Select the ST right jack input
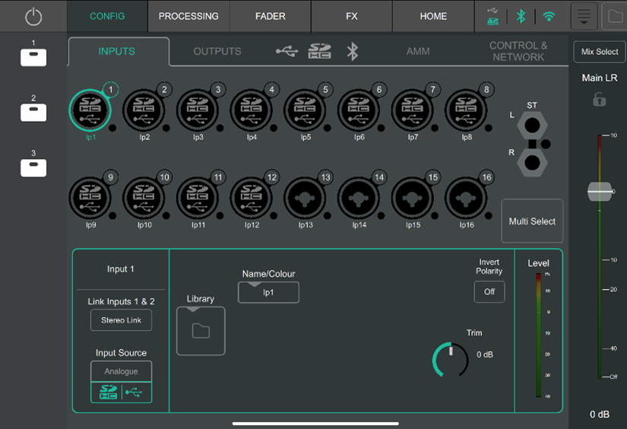 tap(532, 163)
